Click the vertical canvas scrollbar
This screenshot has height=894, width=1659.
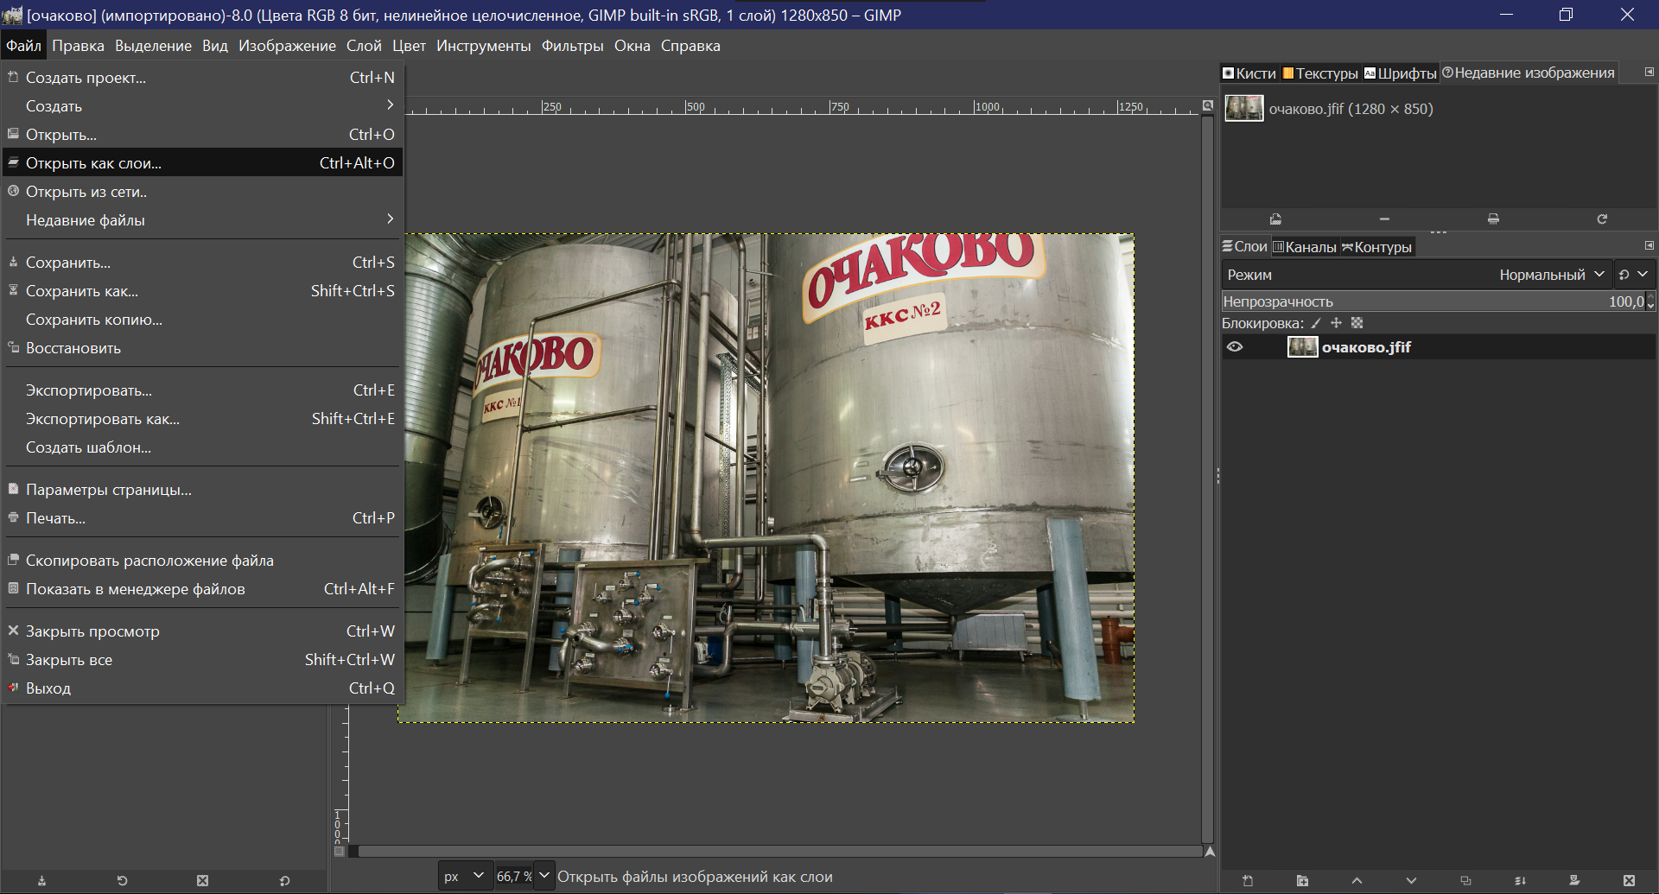pos(1208,479)
